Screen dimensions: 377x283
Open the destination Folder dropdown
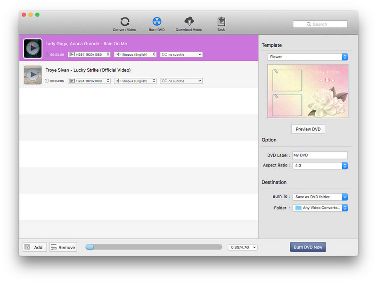pos(320,208)
